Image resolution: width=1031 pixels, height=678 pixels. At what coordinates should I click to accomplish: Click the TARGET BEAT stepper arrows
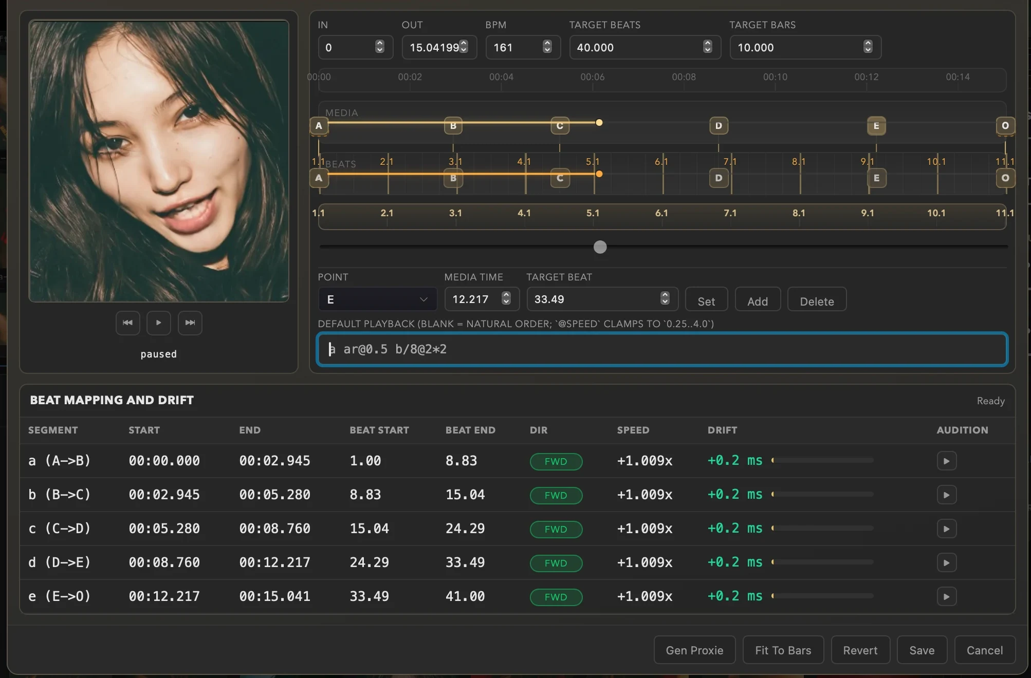(x=665, y=298)
